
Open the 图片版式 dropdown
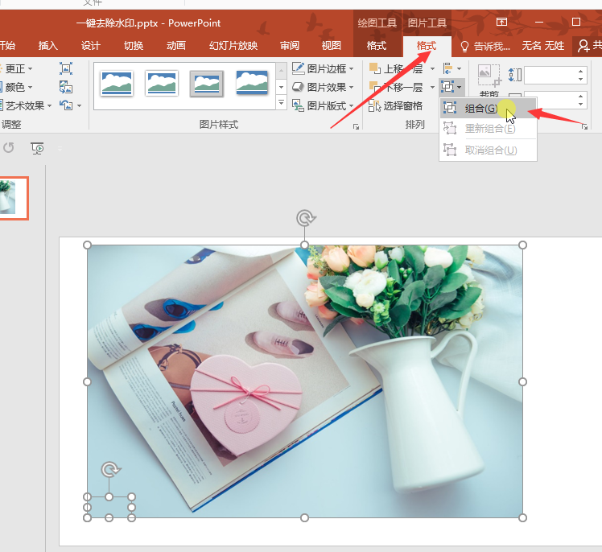coord(323,105)
